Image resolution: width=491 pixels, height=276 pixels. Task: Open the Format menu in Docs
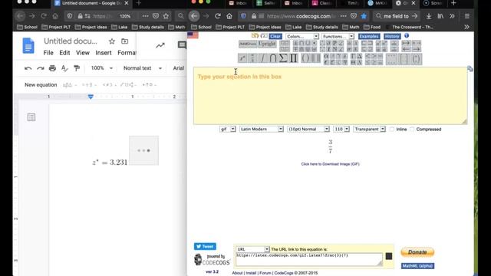point(127,53)
